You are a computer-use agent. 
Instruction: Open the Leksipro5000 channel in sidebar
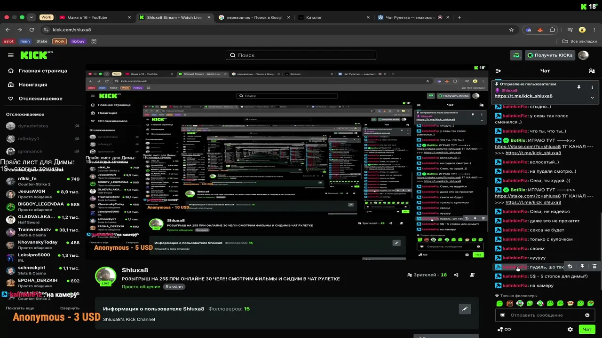click(x=43, y=258)
